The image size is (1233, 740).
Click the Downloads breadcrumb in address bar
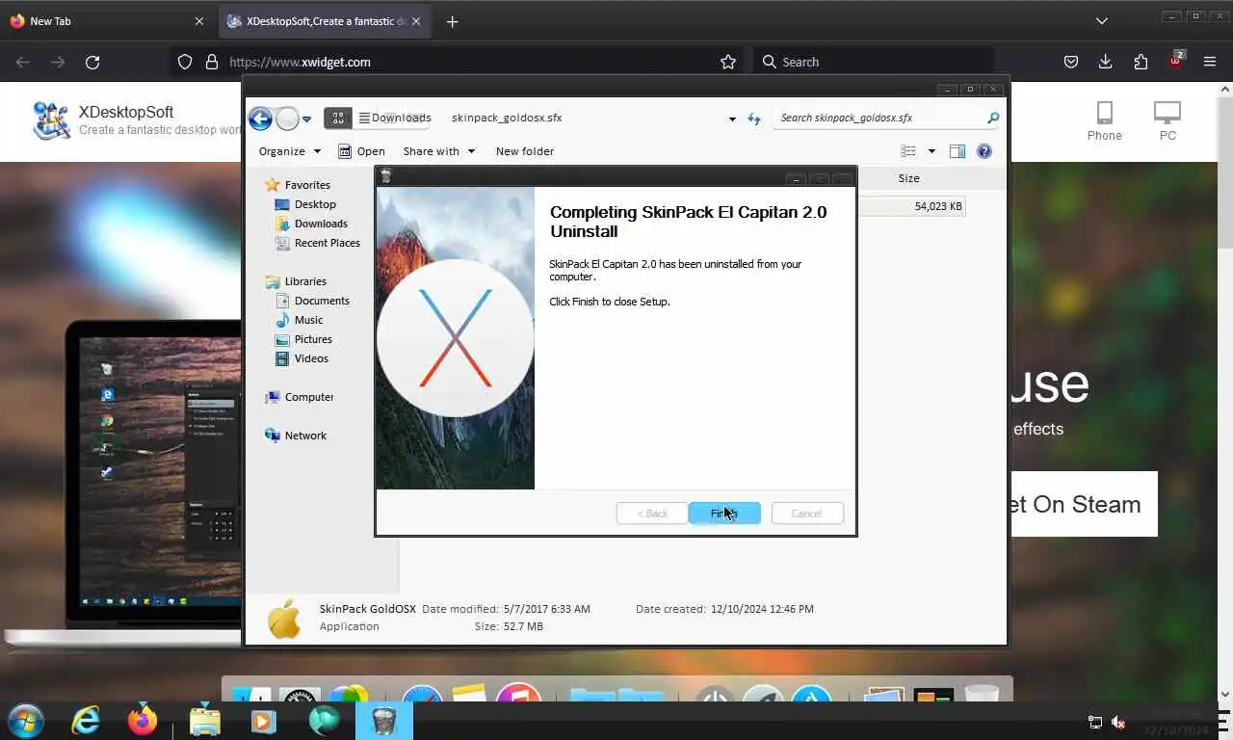coord(401,118)
